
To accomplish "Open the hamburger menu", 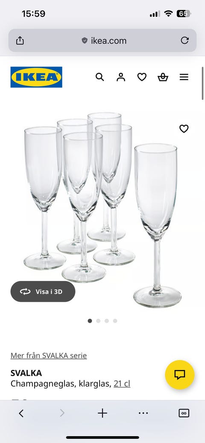I will 184,77.
